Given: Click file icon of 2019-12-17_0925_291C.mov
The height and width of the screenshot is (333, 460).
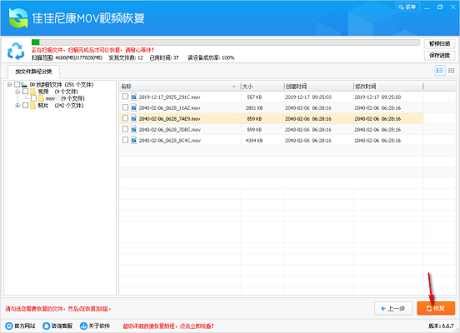Looking at the screenshot, I should click(134, 97).
